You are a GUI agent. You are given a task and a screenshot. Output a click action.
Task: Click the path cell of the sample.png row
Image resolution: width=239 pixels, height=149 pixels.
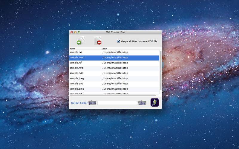coord(115,83)
